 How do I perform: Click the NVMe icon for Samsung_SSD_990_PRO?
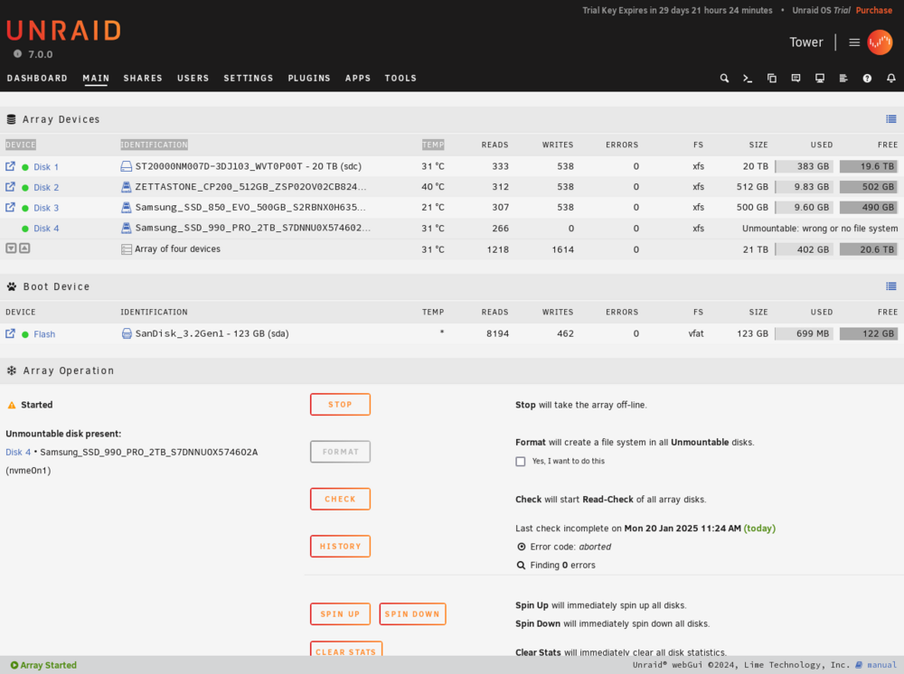[x=127, y=228]
